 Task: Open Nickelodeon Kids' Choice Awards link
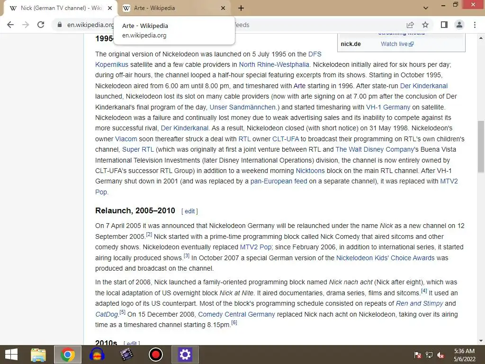pos(386,258)
